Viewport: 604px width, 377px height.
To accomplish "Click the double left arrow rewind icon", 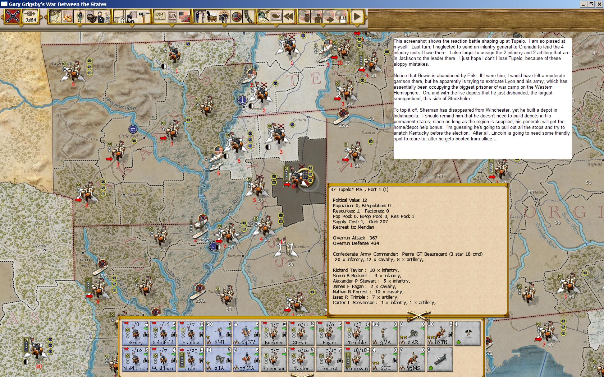I will (x=288, y=17).
